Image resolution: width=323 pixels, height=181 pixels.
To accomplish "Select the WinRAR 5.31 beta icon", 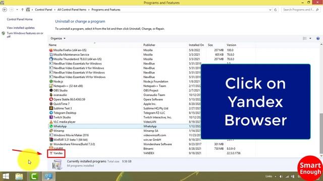I will (x=51, y=140).
